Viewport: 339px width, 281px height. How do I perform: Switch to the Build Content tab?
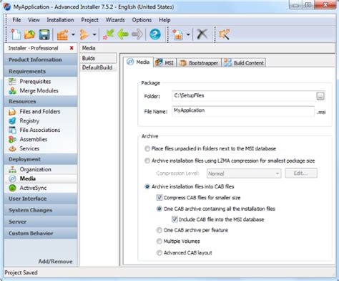pyautogui.click(x=244, y=63)
